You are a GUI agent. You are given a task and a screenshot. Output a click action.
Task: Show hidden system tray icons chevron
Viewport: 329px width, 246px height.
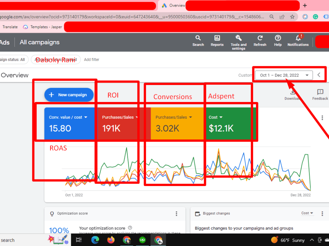pyautogui.click(x=312, y=240)
